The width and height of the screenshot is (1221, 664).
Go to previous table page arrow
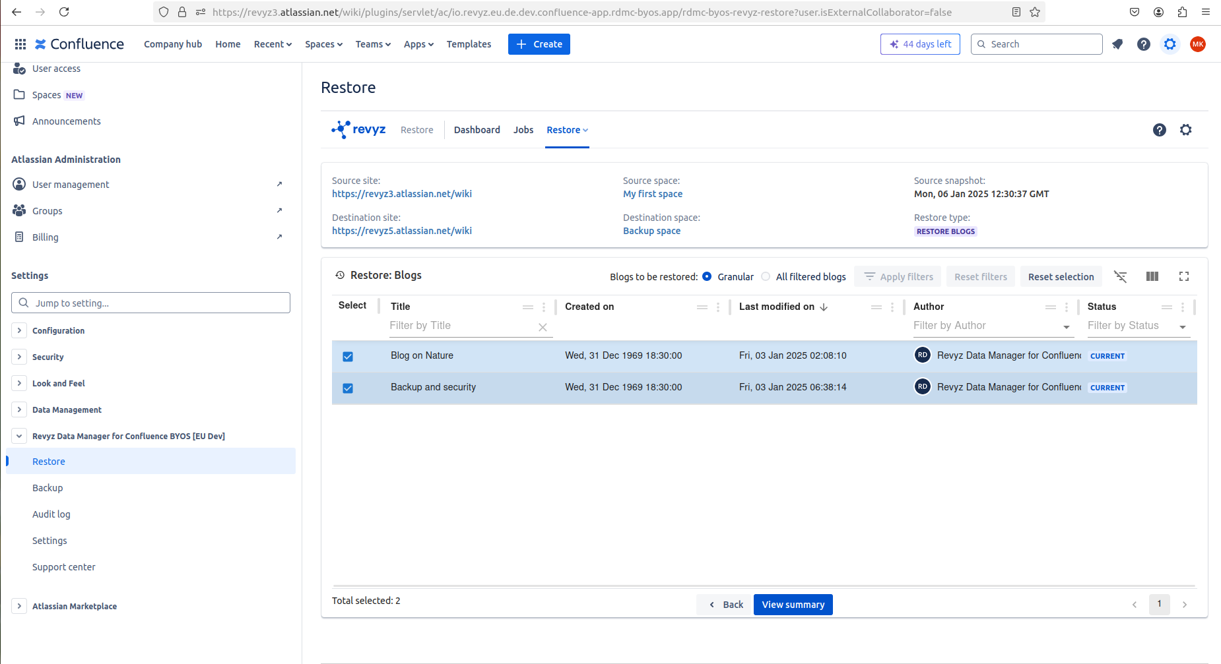tap(1135, 605)
